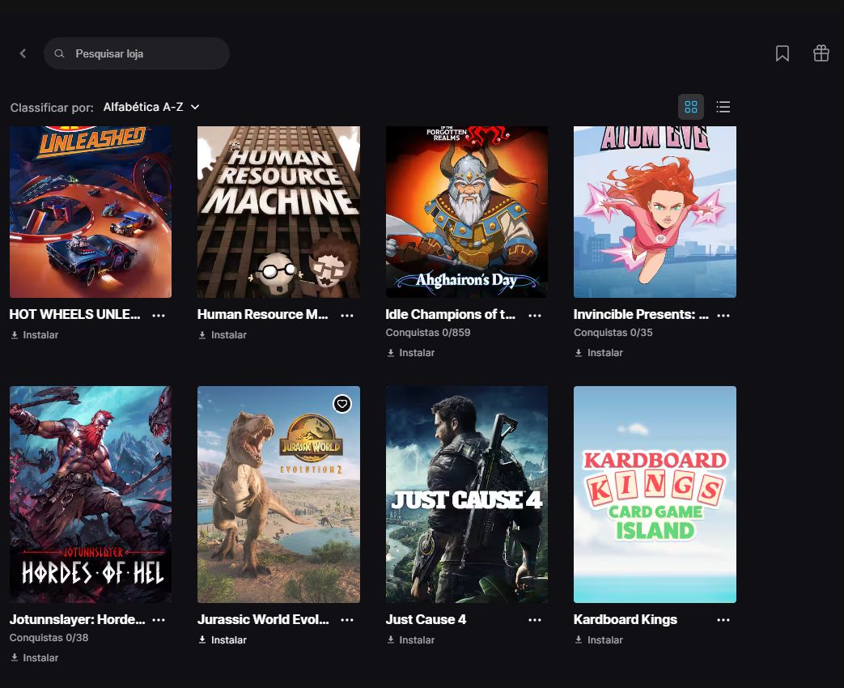
Task: Open the Kardboard Kings cover art
Action: coord(655,495)
